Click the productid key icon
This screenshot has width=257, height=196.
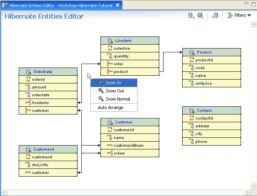click(192, 60)
